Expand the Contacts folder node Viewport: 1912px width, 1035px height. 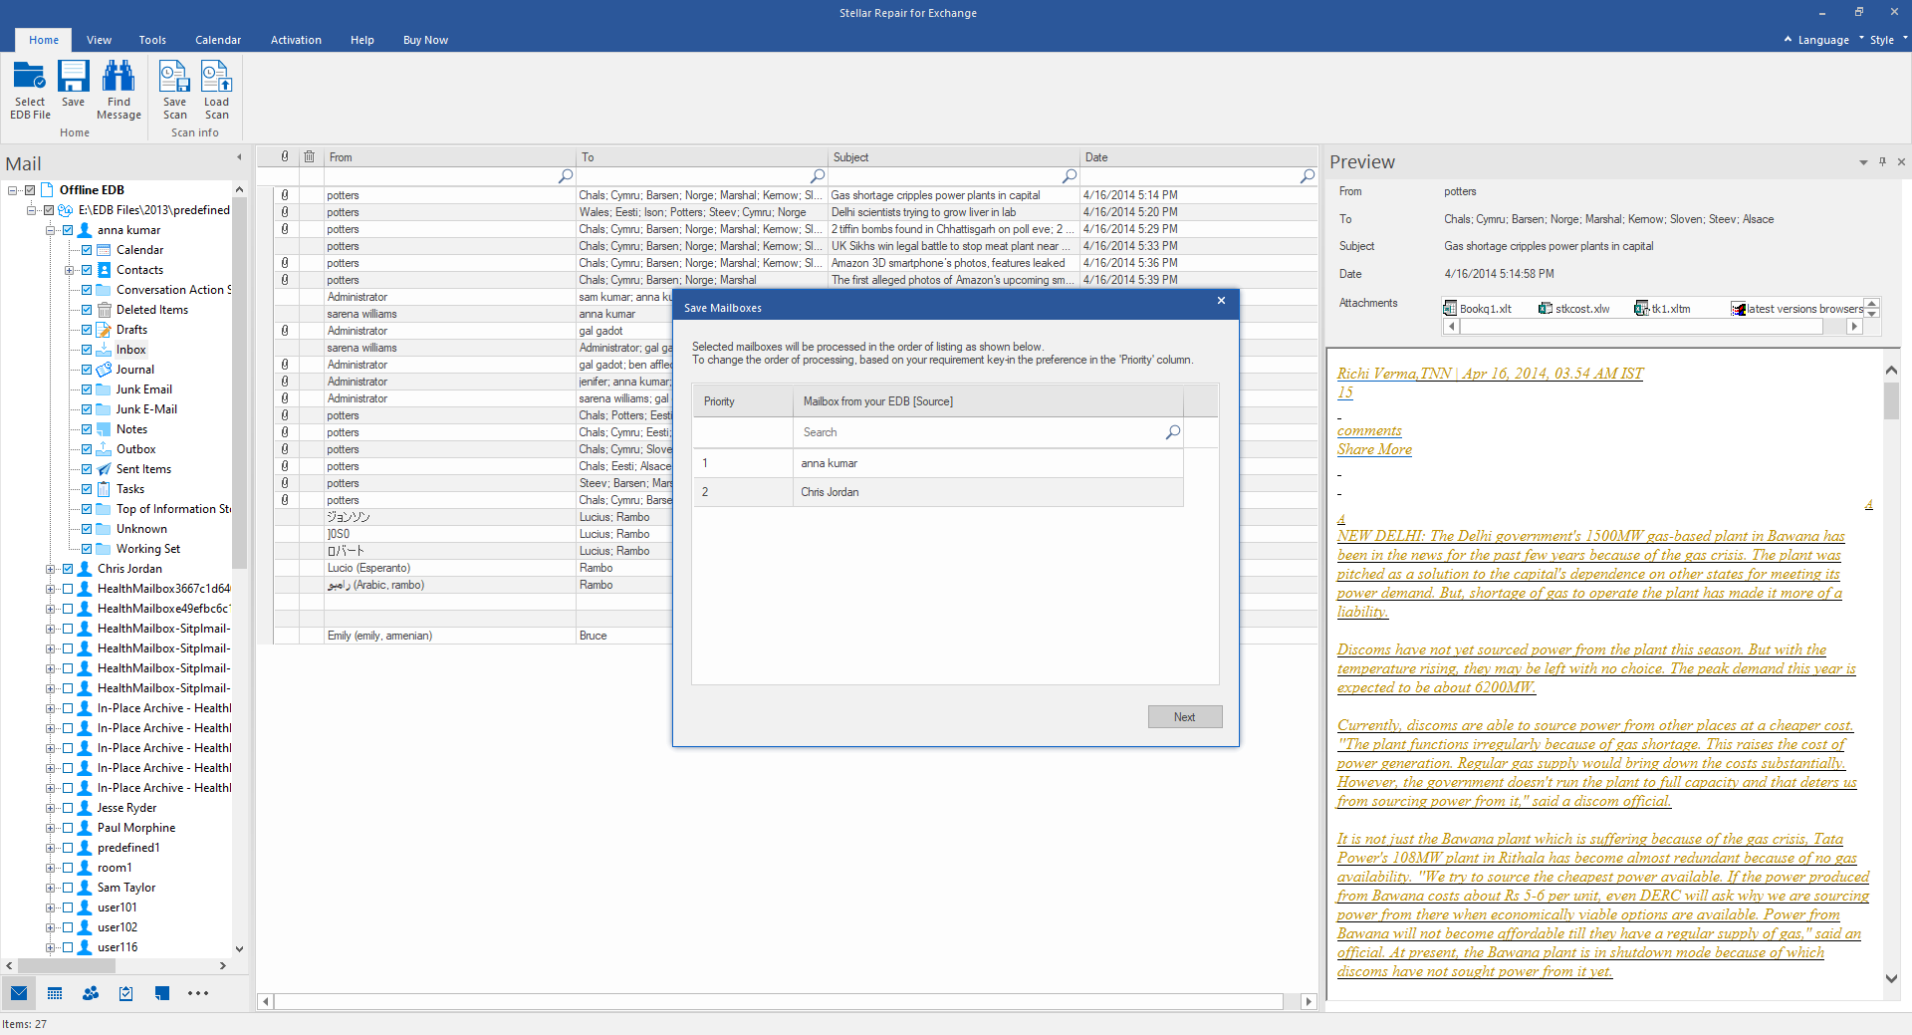(x=70, y=270)
